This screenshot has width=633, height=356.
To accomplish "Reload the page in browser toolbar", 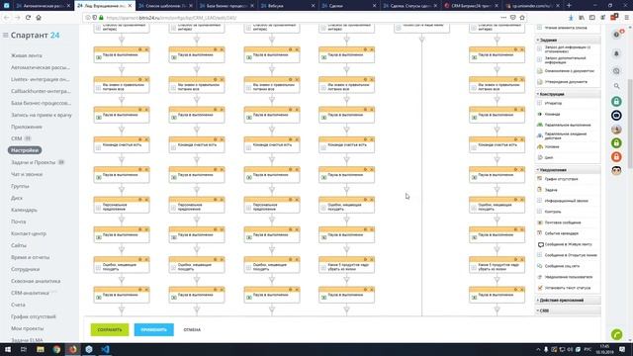I will [28, 18].
